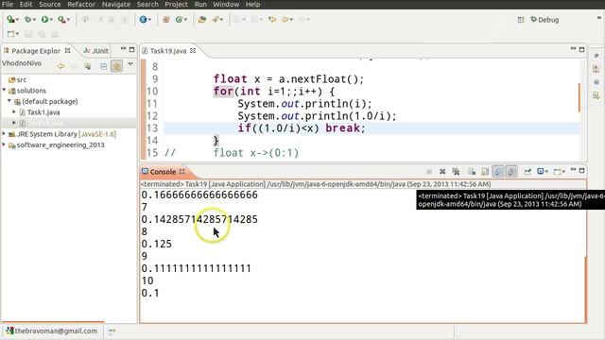Viewport: 605px width, 340px height.
Task: Switch to the JUnit tab
Action: (x=96, y=50)
